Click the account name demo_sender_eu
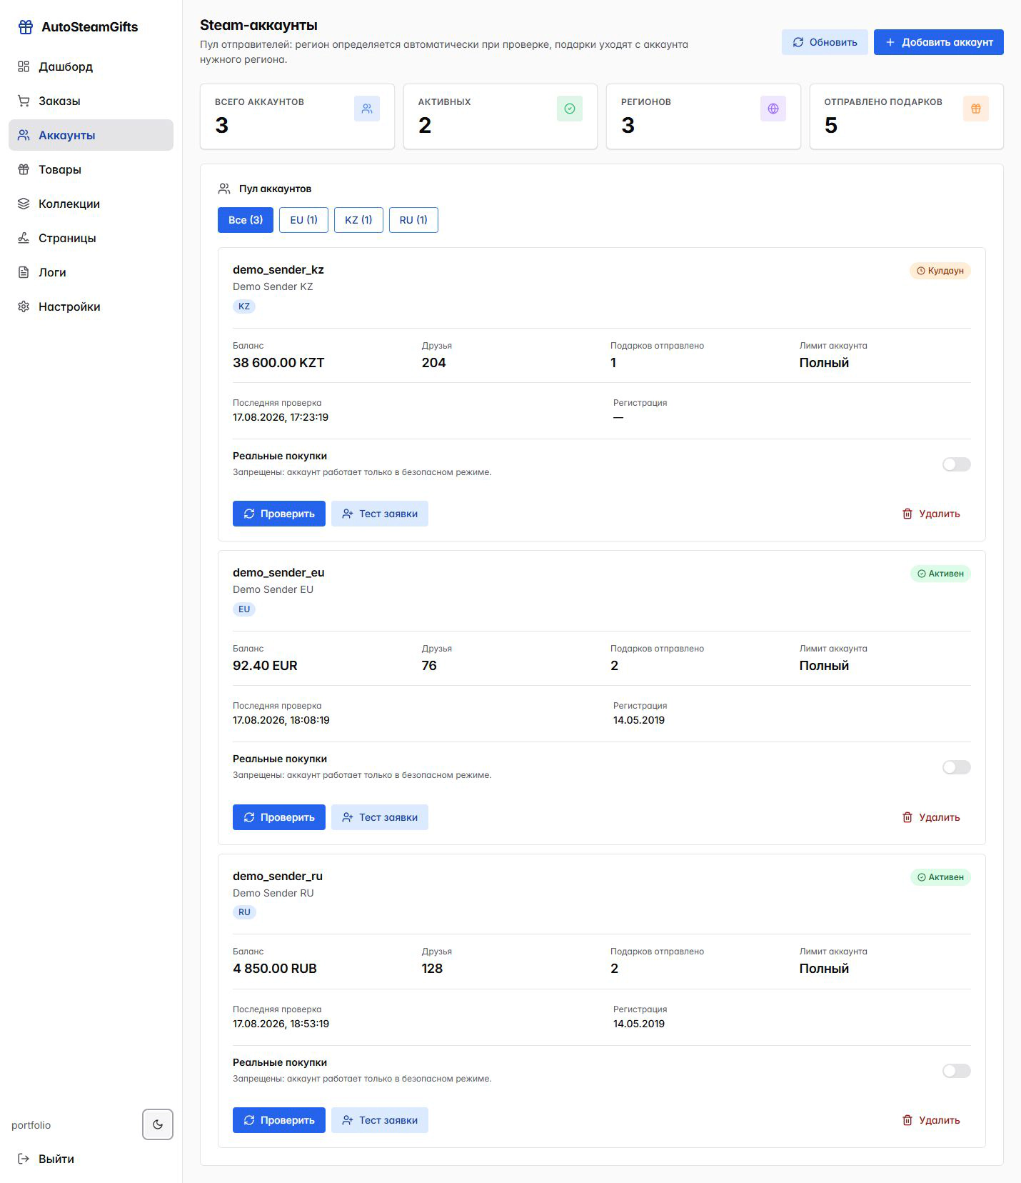The image size is (1021, 1183). pyautogui.click(x=278, y=572)
